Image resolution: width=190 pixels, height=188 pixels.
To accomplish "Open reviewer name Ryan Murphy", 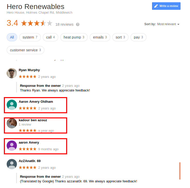I will point(29,70).
